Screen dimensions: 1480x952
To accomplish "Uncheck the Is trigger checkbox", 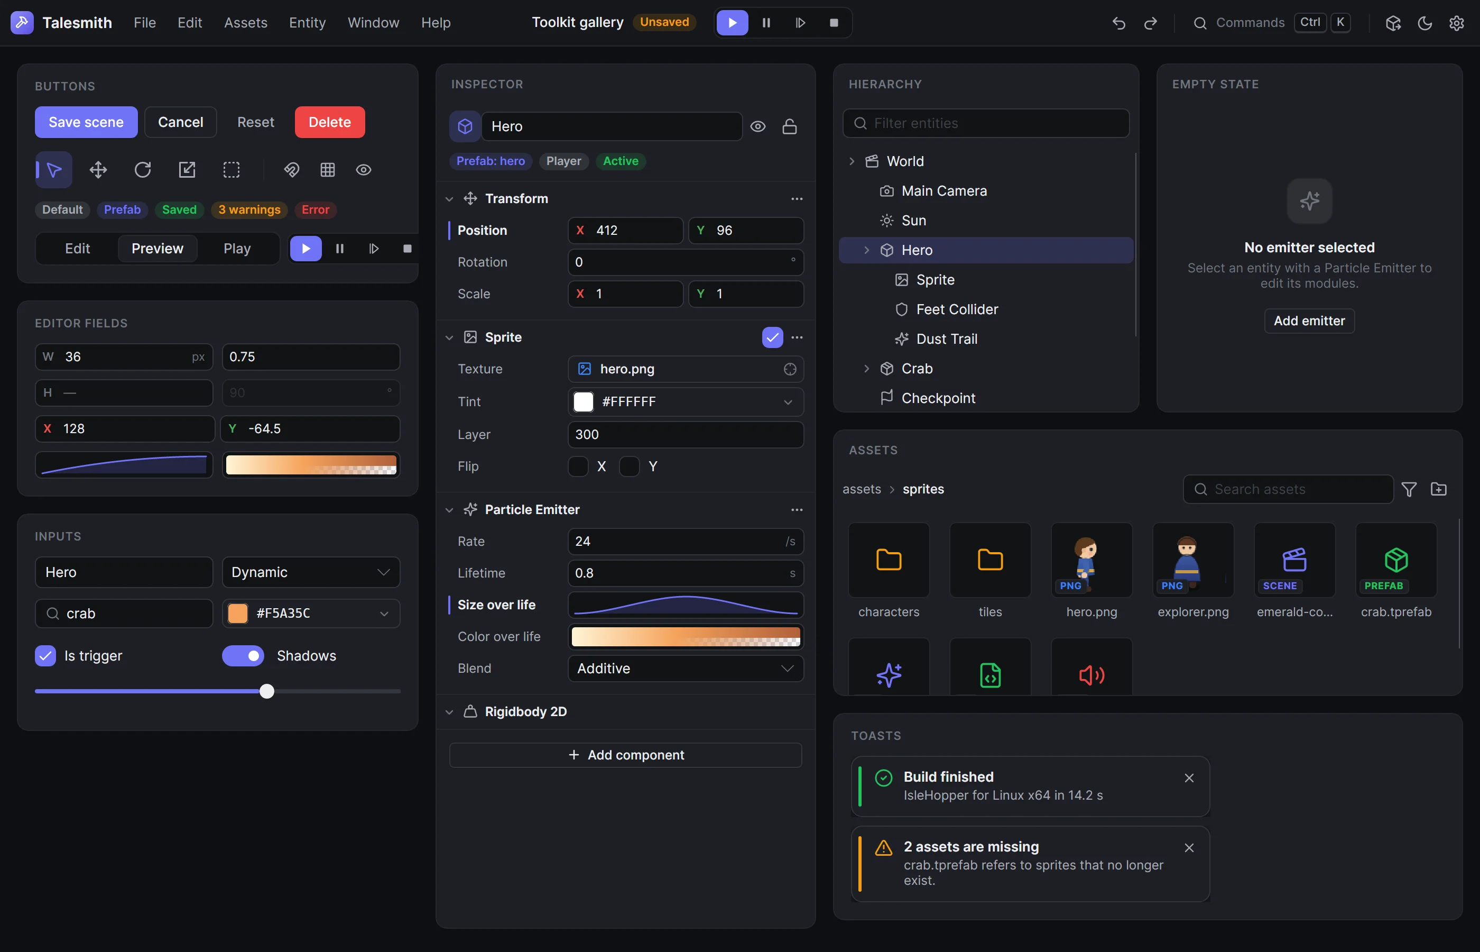I will click(x=45, y=656).
